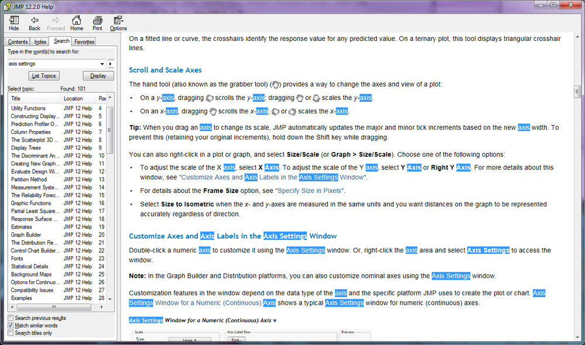Expand the axis settings search dropdown
This screenshot has width=585, height=345.
click(102, 64)
